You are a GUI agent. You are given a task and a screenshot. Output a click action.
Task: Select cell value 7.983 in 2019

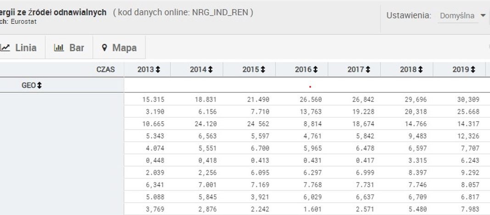point(470,209)
